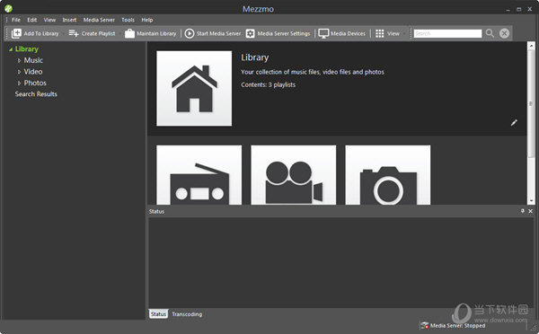
Task: Focus the Search input field
Action: pos(447,33)
